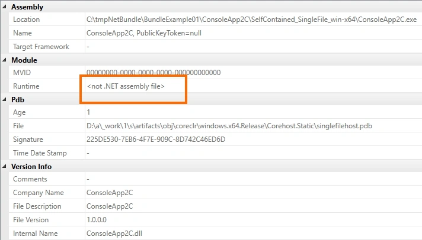Click the all-zero MVID GUID value
Image resolution: width=422 pixels, height=240 pixels.
[x=154, y=73]
